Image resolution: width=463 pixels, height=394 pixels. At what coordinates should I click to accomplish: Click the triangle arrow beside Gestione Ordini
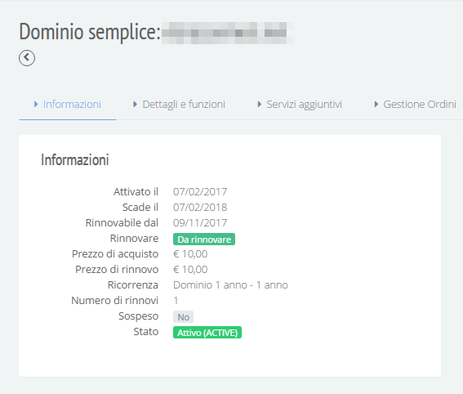(x=376, y=104)
